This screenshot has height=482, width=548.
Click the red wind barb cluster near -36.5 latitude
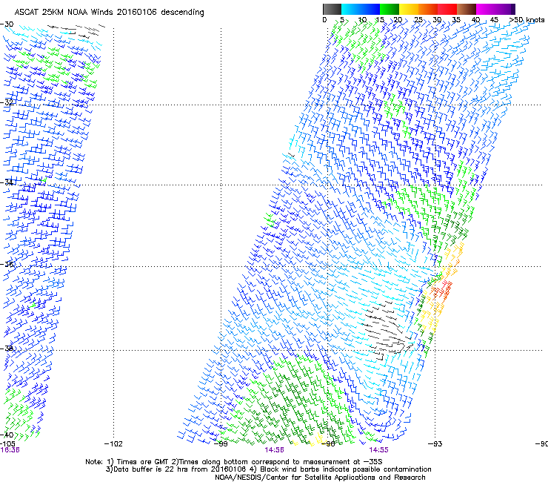(441, 291)
